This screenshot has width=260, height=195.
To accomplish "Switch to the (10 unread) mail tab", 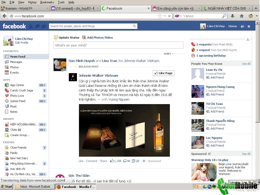I will [75, 8].
